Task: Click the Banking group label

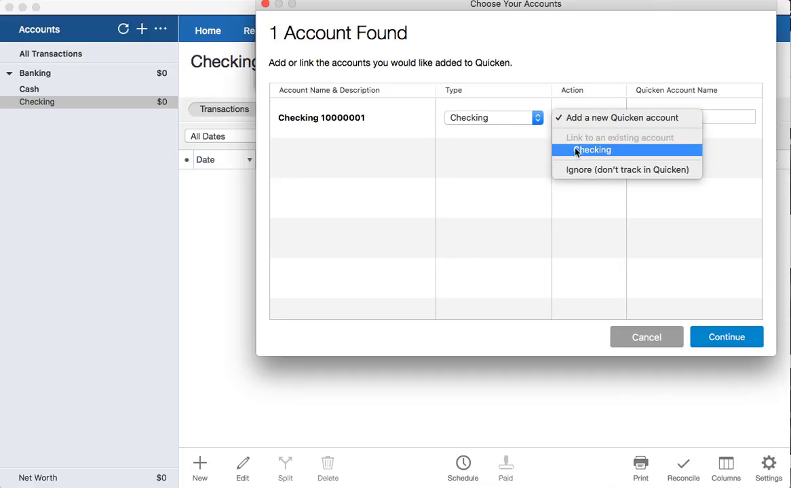Action: 35,73
